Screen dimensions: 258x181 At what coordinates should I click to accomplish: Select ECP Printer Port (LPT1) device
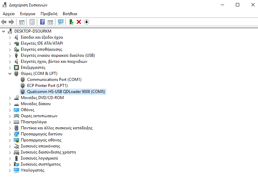(47, 86)
